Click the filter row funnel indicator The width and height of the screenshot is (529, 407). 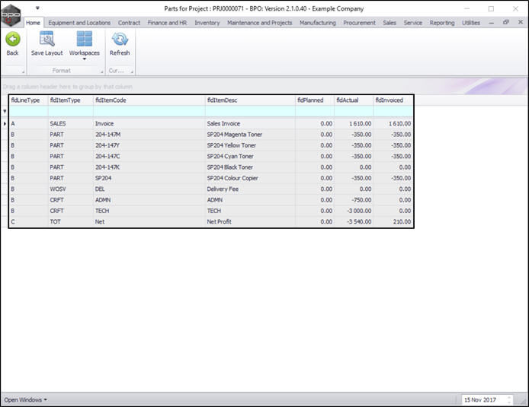tap(5, 111)
